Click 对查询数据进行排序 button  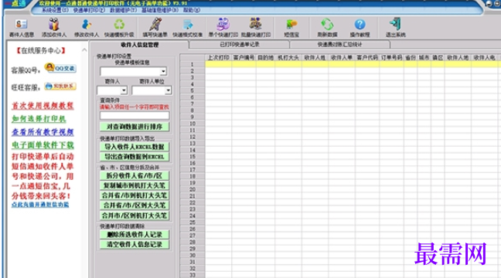[135, 127]
